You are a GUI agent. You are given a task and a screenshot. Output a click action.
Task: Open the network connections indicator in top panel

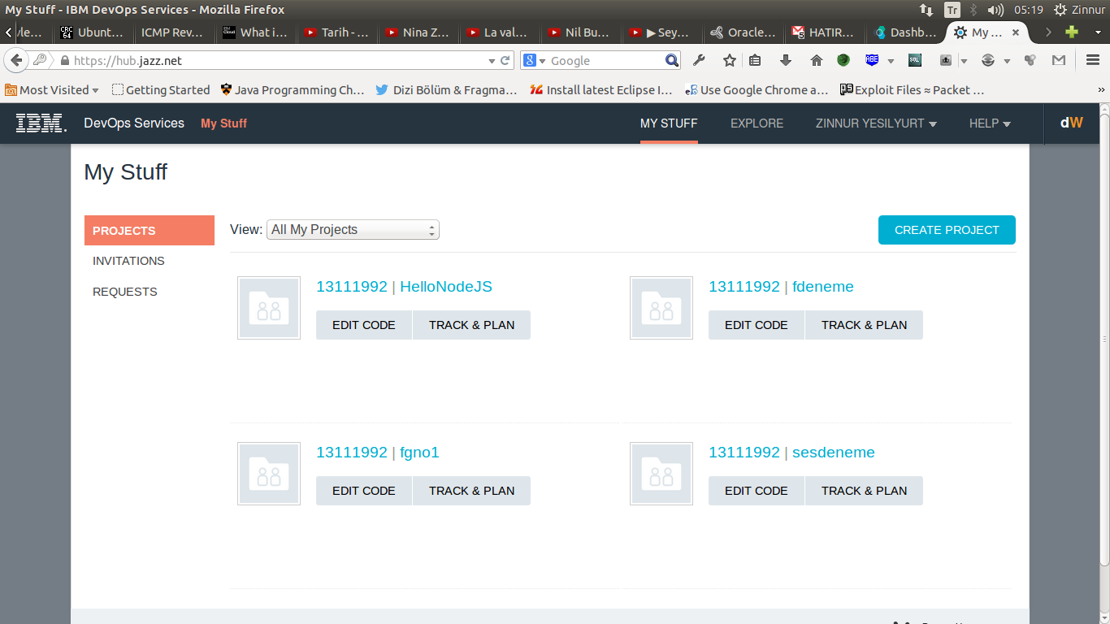click(926, 10)
